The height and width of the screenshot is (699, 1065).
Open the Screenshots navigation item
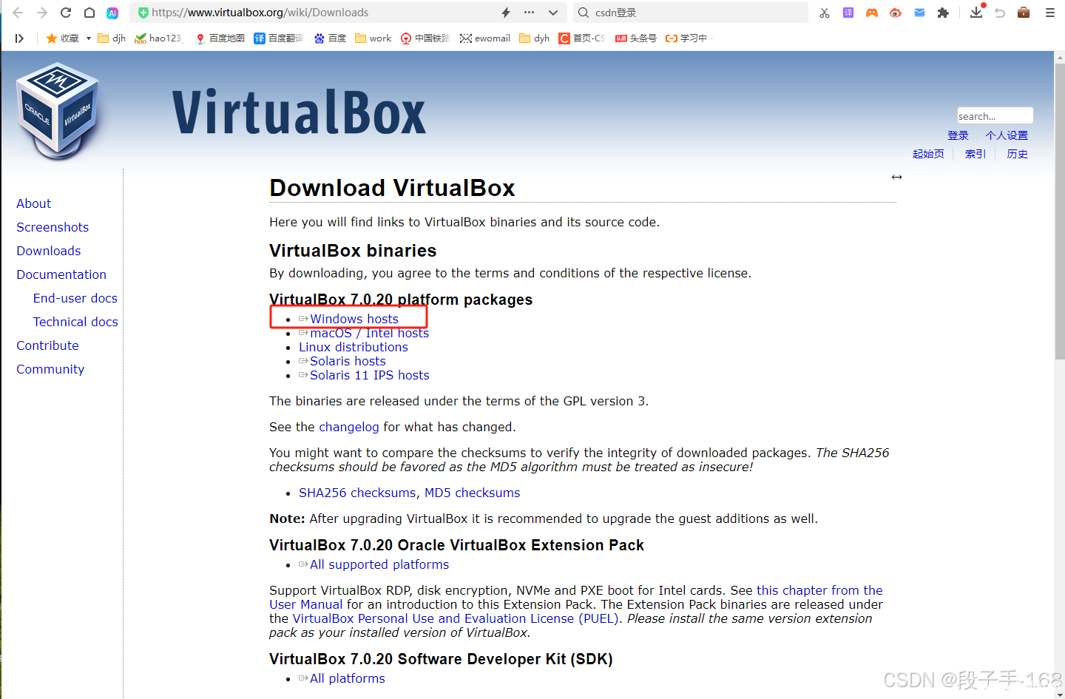tap(53, 227)
